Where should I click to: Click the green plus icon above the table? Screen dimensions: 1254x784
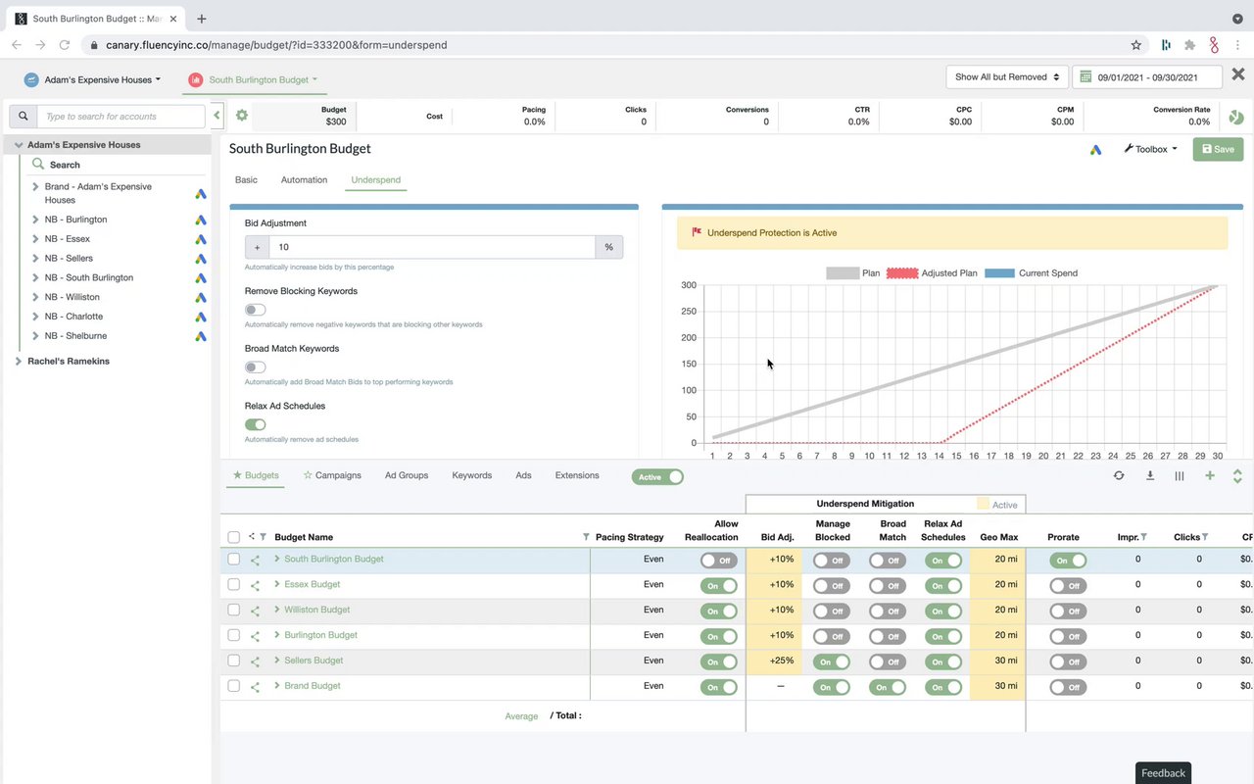[x=1210, y=476]
